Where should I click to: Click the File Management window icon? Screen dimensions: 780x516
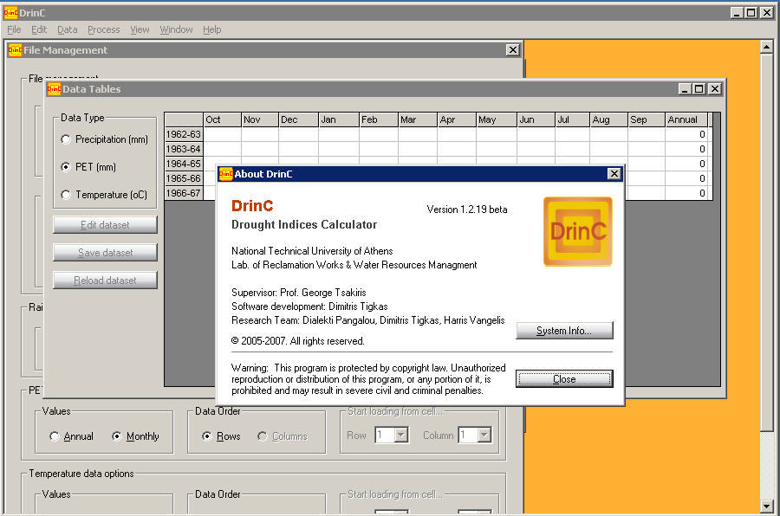coord(15,50)
